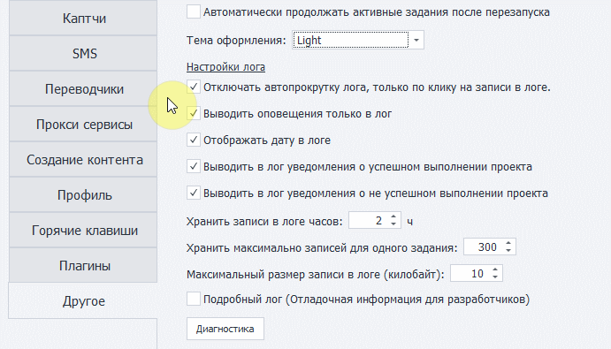Uncheck Отключать автопрокрутку лога checkbox

click(194, 87)
